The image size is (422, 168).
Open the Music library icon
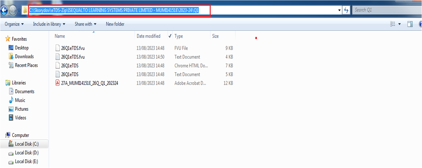[11, 100]
